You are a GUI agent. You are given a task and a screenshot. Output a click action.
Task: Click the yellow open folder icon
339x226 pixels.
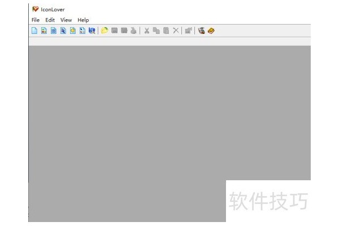[105, 31]
